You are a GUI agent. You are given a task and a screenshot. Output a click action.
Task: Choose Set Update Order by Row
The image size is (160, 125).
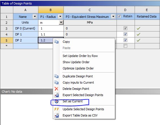click(84, 56)
